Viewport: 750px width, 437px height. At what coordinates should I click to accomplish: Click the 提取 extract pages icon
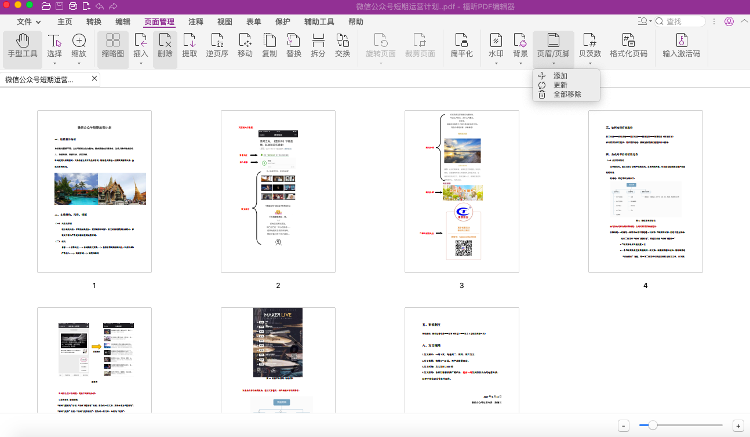(x=190, y=46)
